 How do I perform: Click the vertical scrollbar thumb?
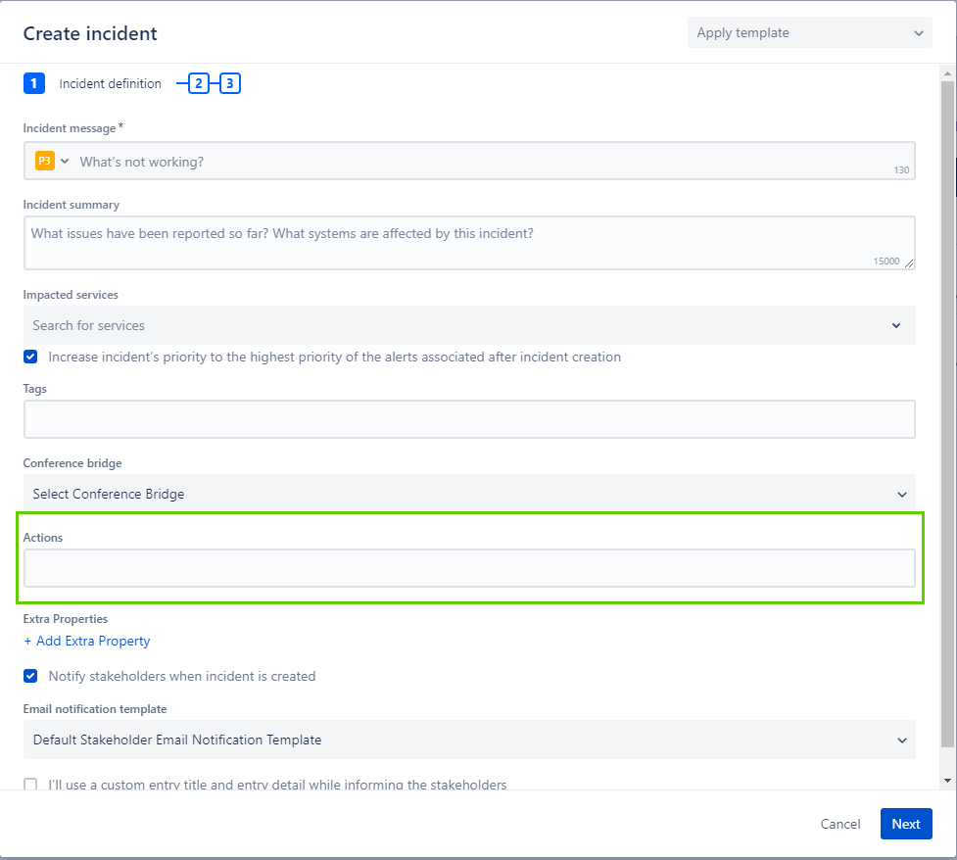(x=947, y=415)
